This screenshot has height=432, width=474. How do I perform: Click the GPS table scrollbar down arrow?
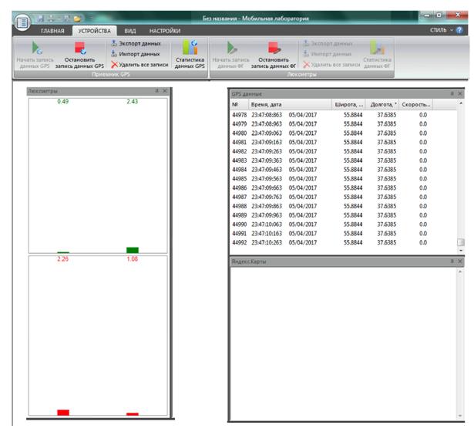pos(461,249)
